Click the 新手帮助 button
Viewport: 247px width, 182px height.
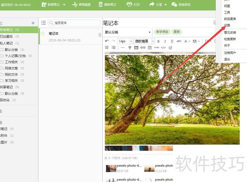coord(162,32)
